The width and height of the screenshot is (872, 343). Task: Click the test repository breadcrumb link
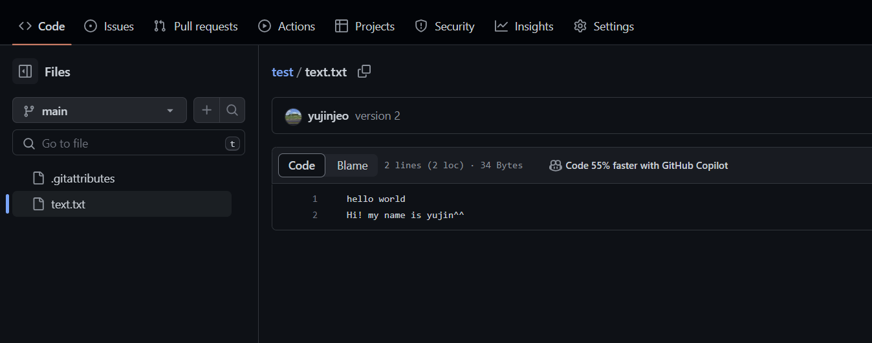[282, 72]
